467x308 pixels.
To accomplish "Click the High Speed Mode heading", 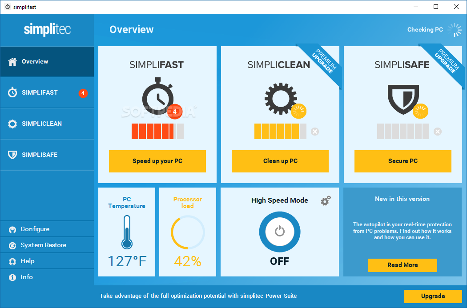I will (x=280, y=200).
